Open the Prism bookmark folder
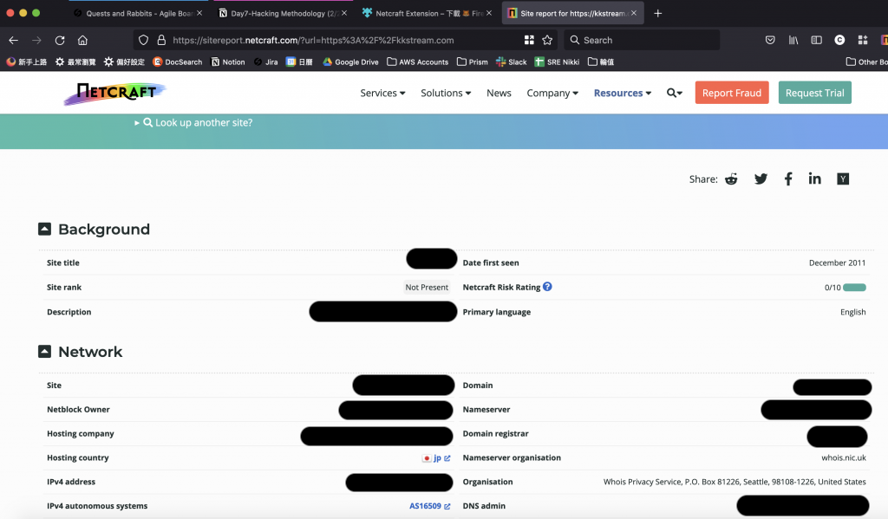 [473, 62]
